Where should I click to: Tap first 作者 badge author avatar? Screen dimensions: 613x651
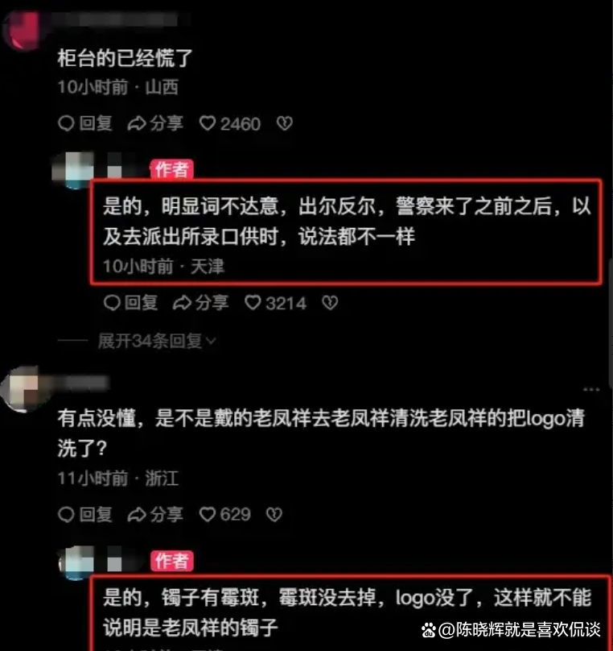(x=73, y=170)
